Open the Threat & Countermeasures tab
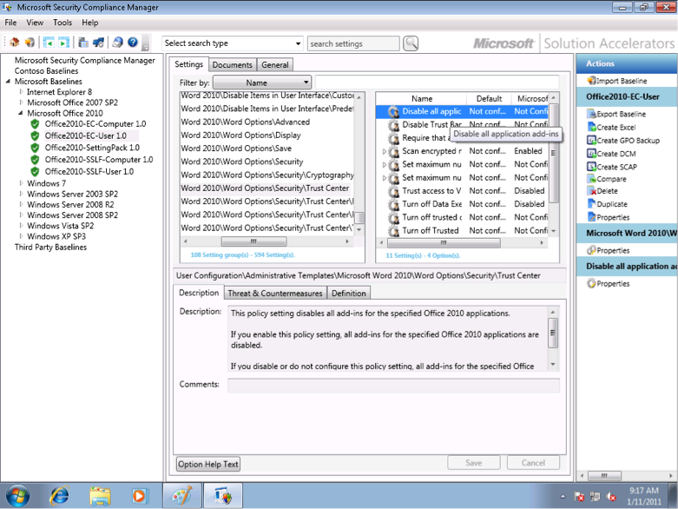 click(275, 294)
